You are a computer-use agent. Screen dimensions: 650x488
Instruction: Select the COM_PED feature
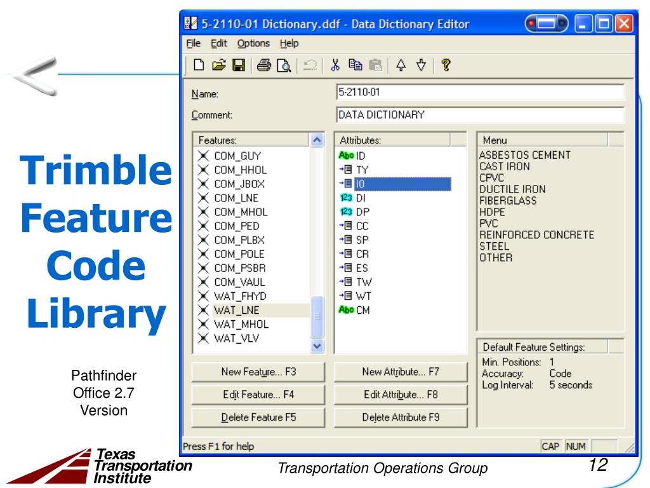[x=237, y=226]
